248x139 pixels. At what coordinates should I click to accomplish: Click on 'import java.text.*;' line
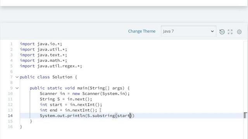tap(43, 55)
